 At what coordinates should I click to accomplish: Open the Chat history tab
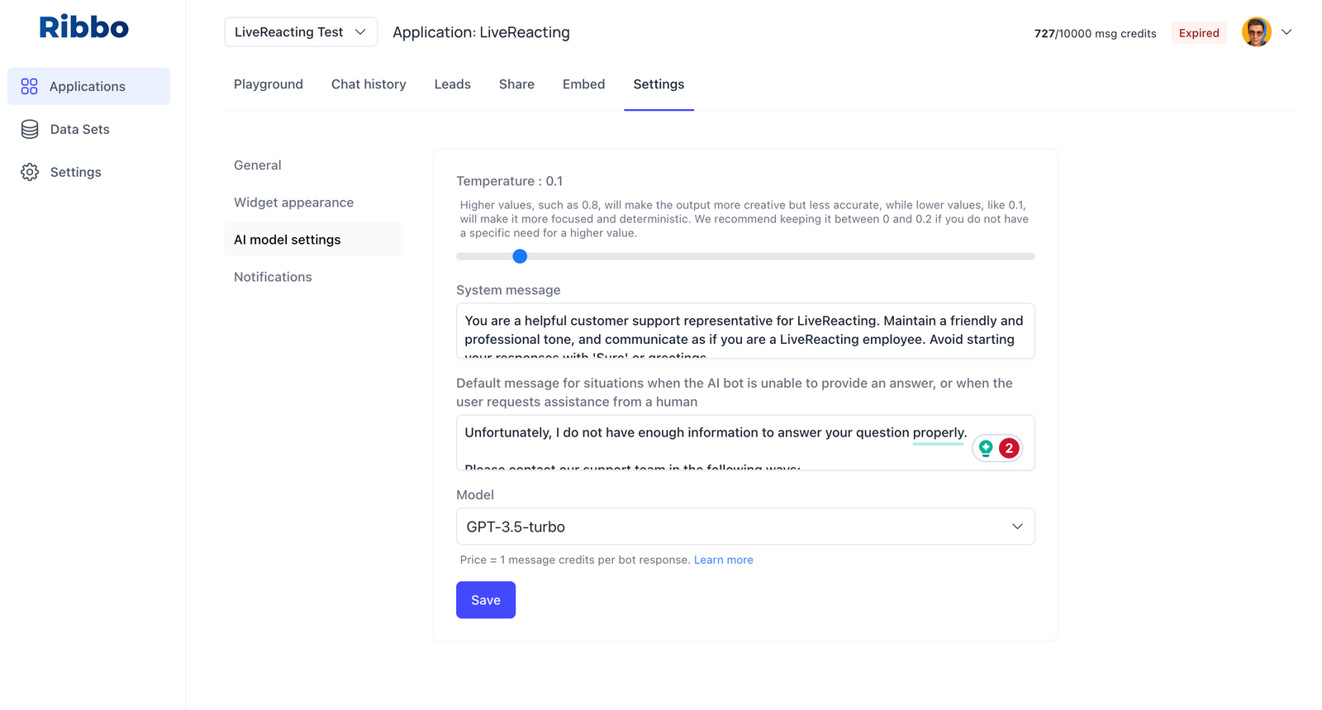coord(369,84)
